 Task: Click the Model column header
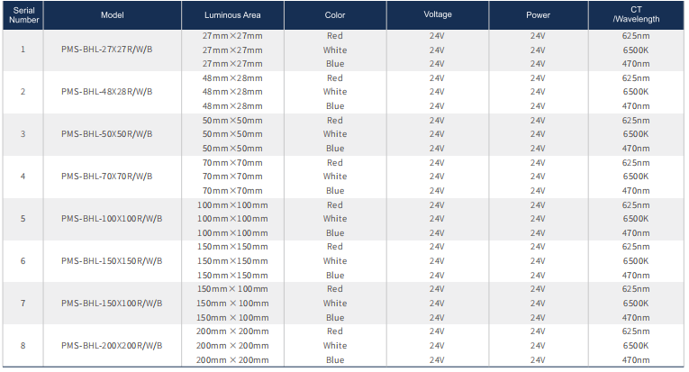tap(113, 15)
